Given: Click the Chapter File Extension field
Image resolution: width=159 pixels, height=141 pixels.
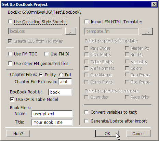Looking at the screenshot, I should pyautogui.click(x=65, y=82).
